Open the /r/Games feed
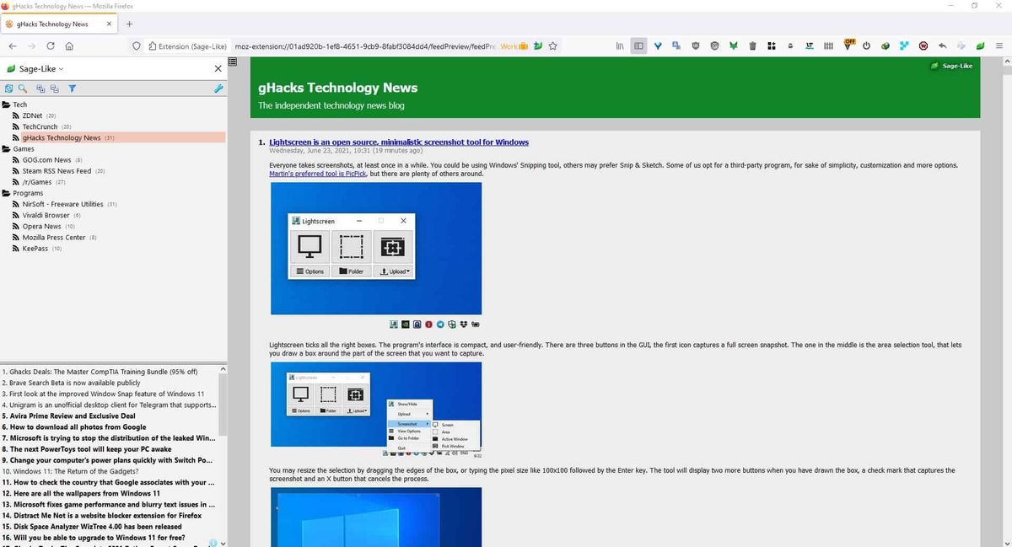Screen dimensions: 1012x547 (x=39, y=182)
